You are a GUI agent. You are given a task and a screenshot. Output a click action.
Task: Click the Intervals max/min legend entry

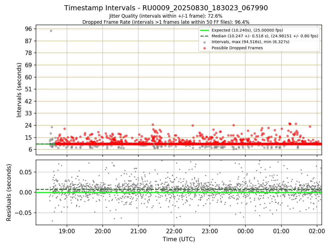click(x=250, y=42)
